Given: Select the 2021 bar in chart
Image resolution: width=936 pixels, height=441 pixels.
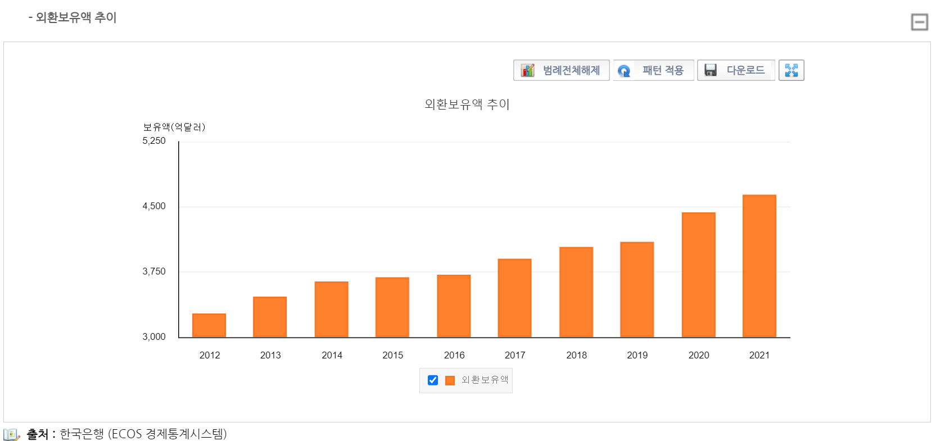Looking at the screenshot, I should pyautogui.click(x=759, y=266).
